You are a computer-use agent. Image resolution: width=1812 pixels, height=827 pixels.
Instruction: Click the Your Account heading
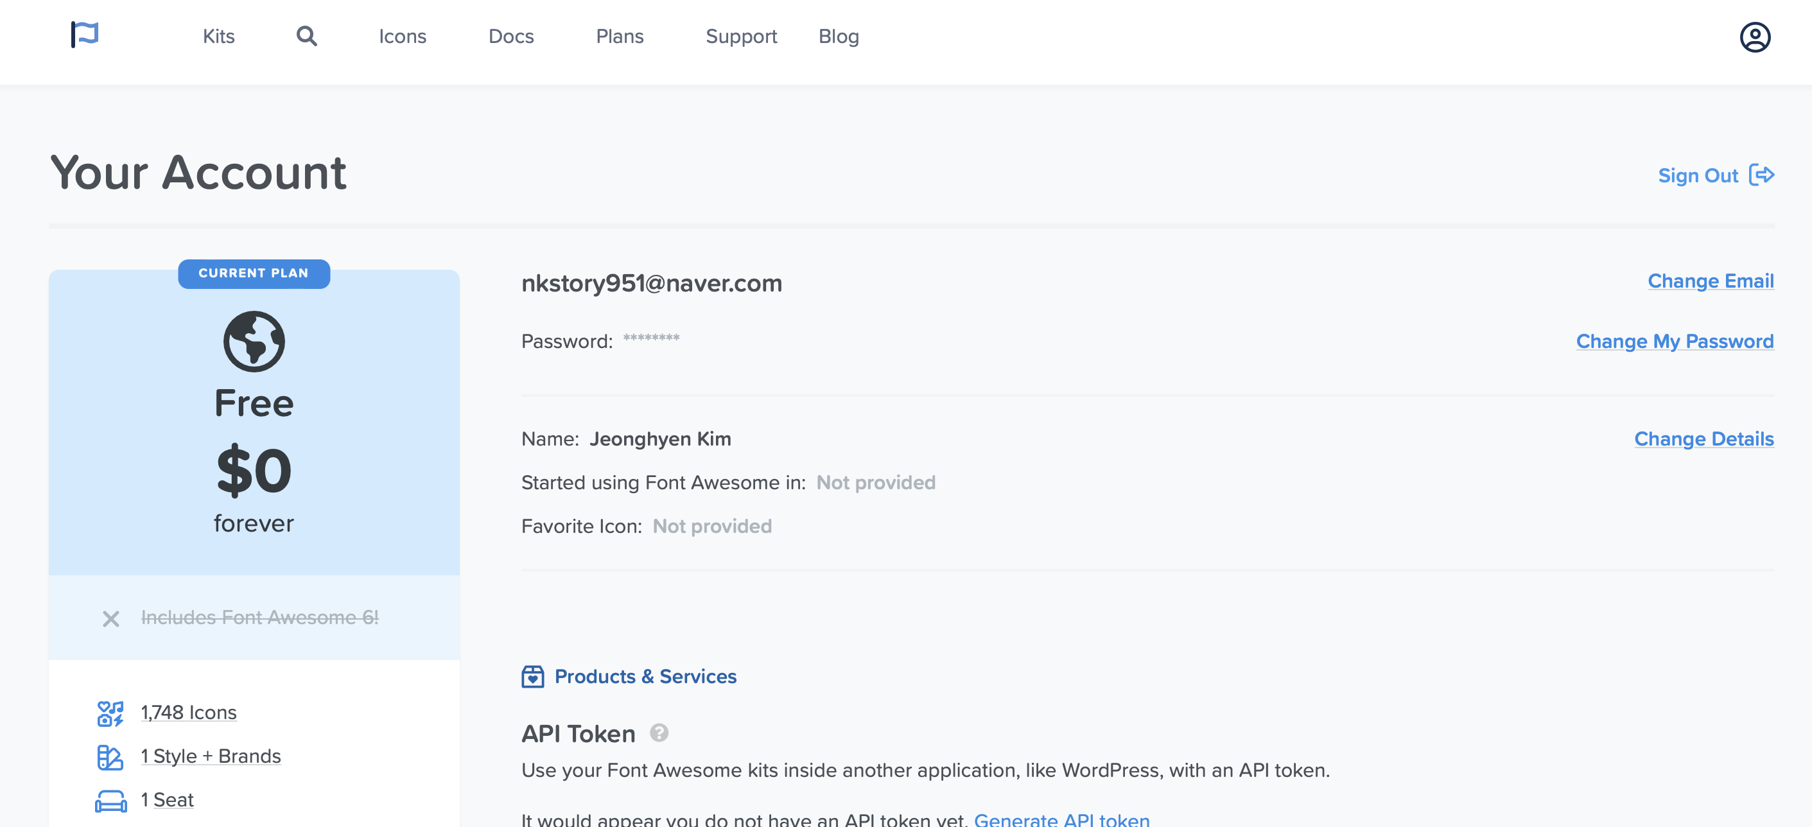pos(198,172)
